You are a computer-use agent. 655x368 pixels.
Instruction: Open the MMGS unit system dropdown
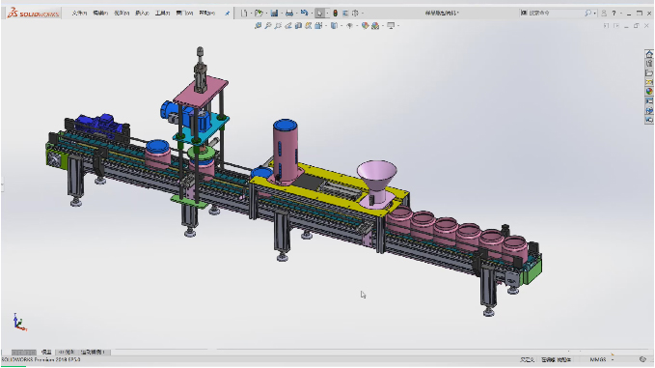[602, 359]
